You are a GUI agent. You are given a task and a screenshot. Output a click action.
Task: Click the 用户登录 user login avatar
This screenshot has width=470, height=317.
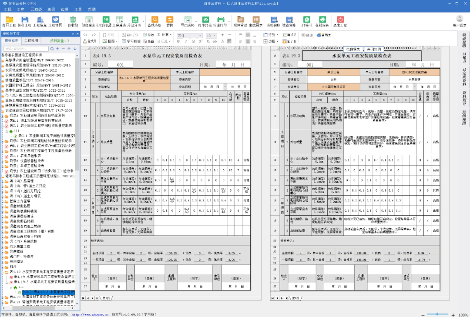click(x=460, y=21)
